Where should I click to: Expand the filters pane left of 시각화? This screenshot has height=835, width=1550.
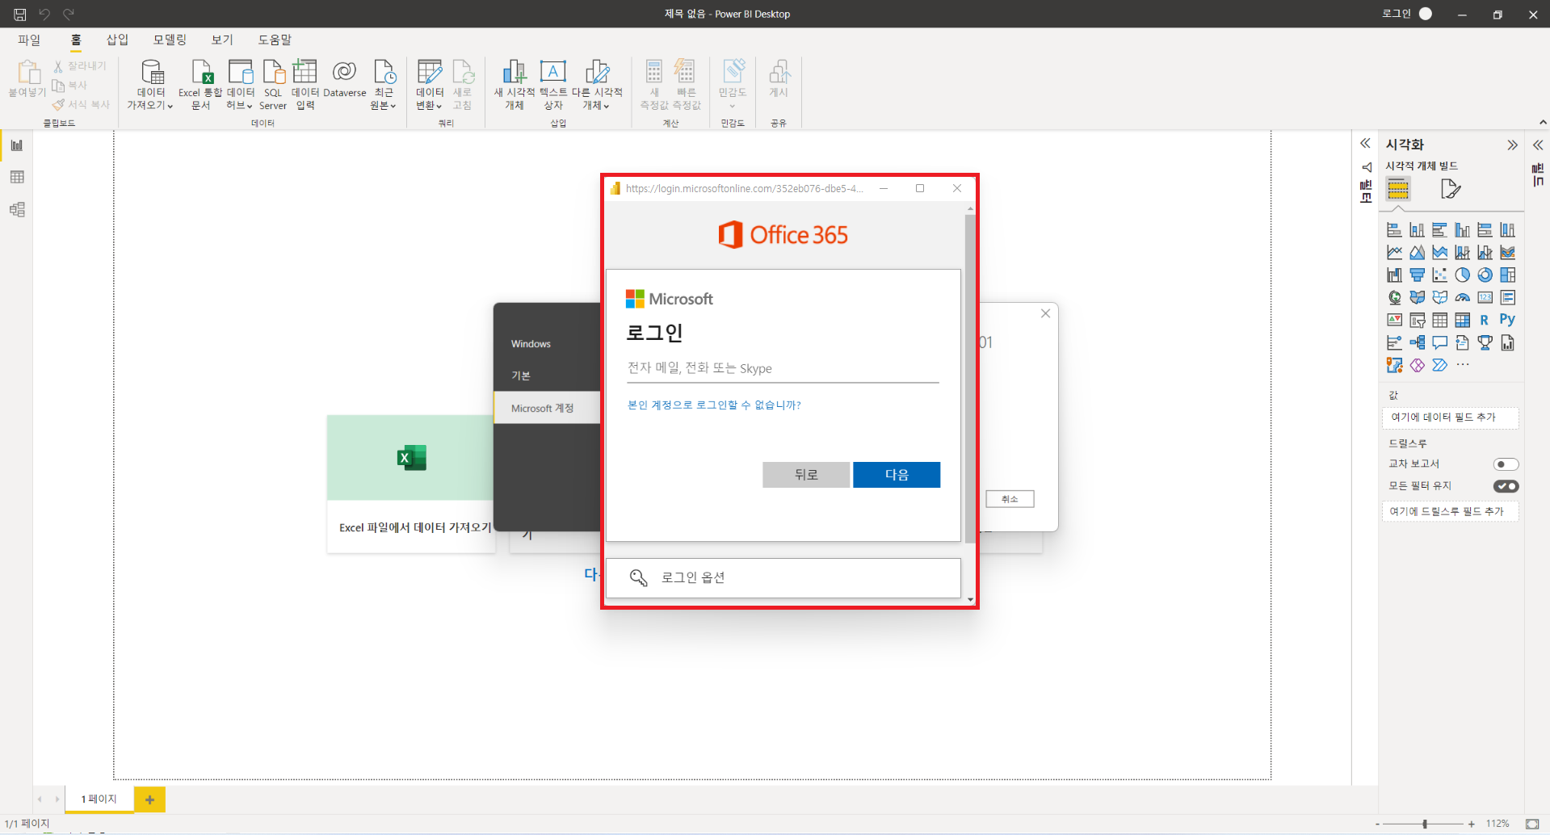coord(1365,144)
